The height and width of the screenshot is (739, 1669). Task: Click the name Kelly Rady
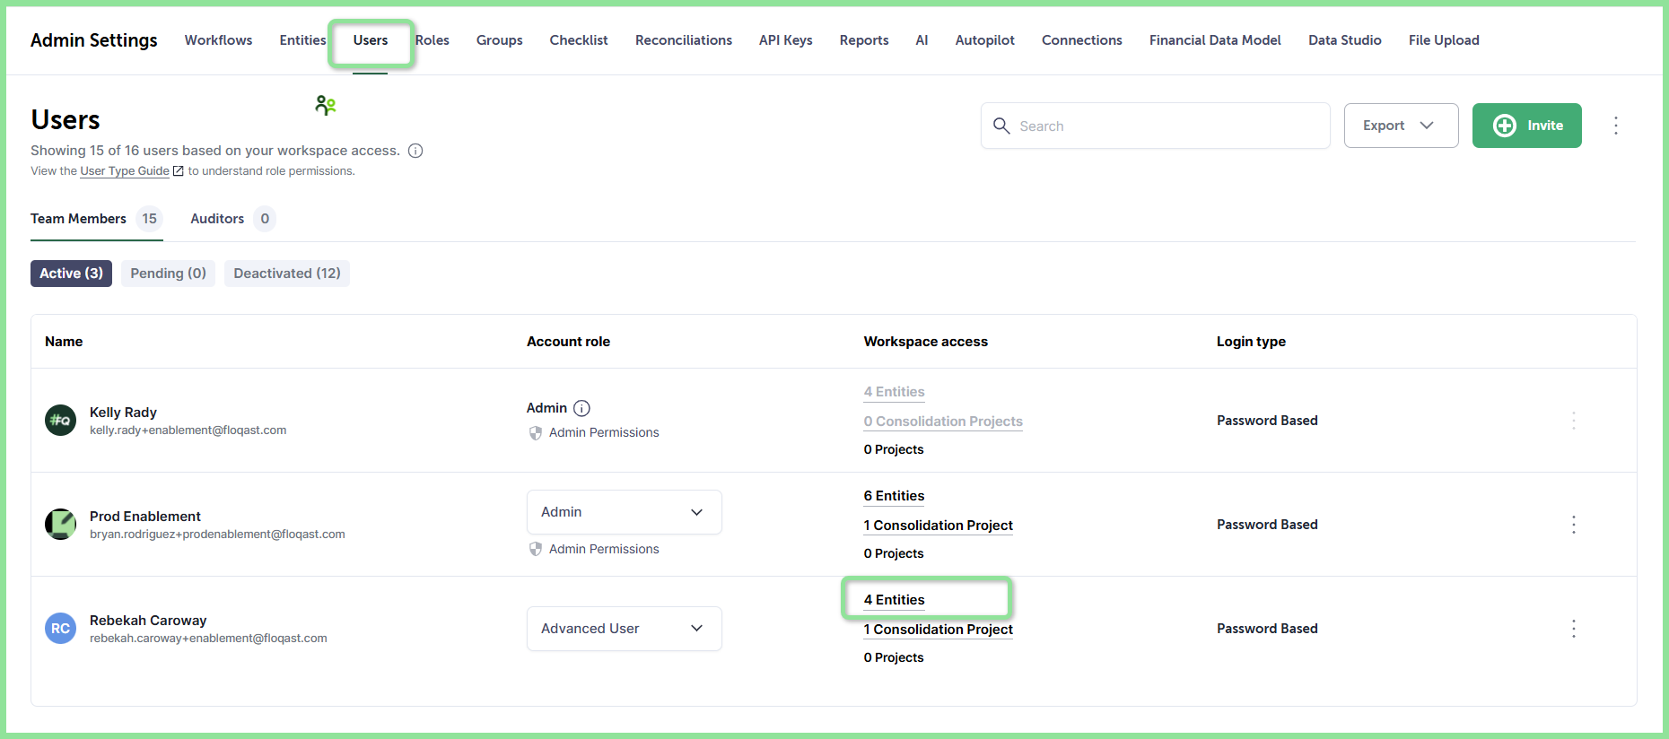pyautogui.click(x=123, y=413)
